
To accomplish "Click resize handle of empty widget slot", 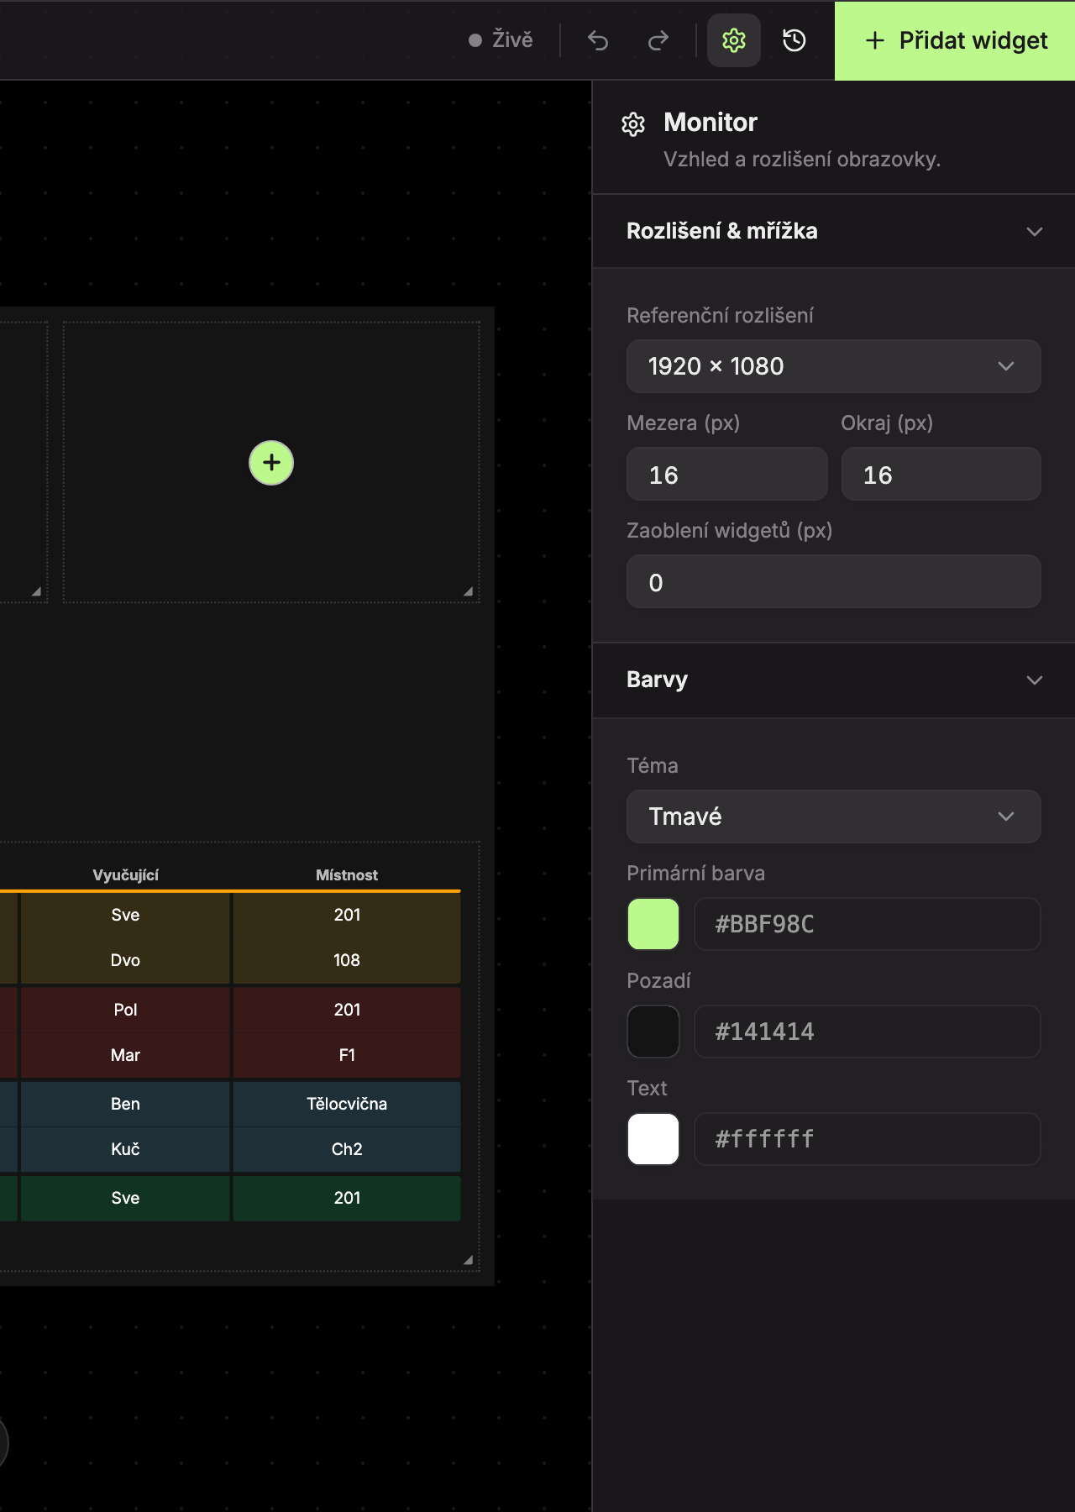I will pyautogui.click(x=468, y=591).
